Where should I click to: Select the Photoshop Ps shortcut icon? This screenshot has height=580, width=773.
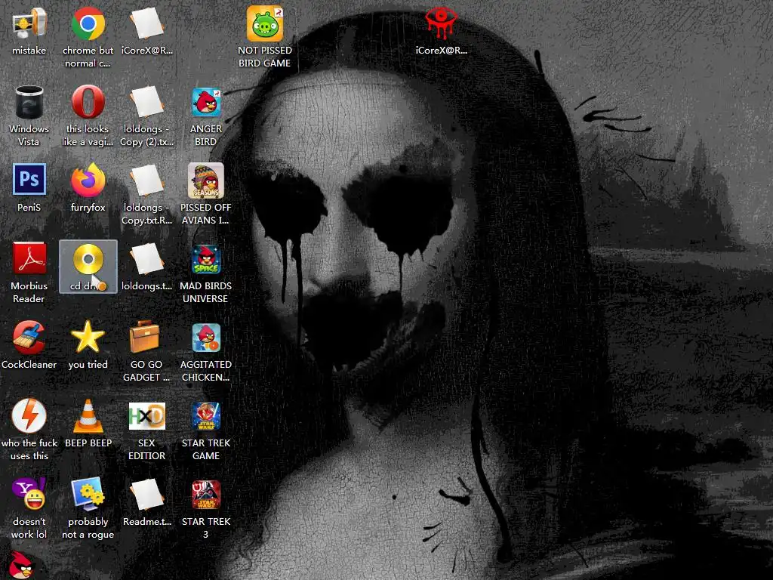29,179
